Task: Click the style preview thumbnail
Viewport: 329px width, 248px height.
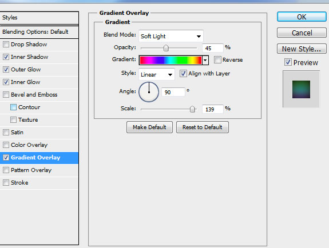Action: tap(301, 89)
